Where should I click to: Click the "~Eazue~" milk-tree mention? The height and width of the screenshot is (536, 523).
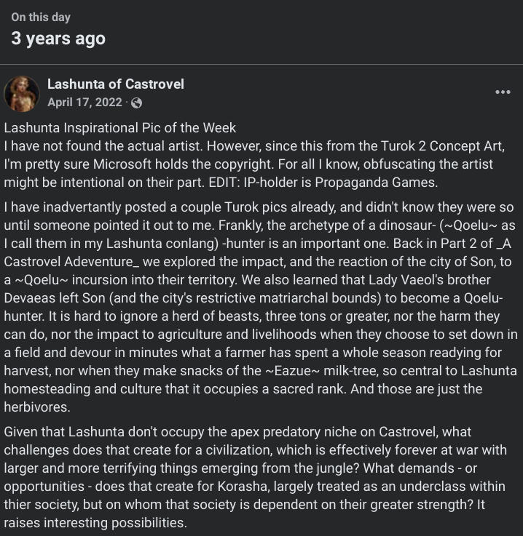click(292, 371)
